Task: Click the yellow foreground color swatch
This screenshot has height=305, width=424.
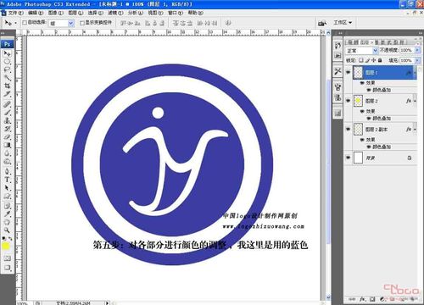Action: click(6, 247)
